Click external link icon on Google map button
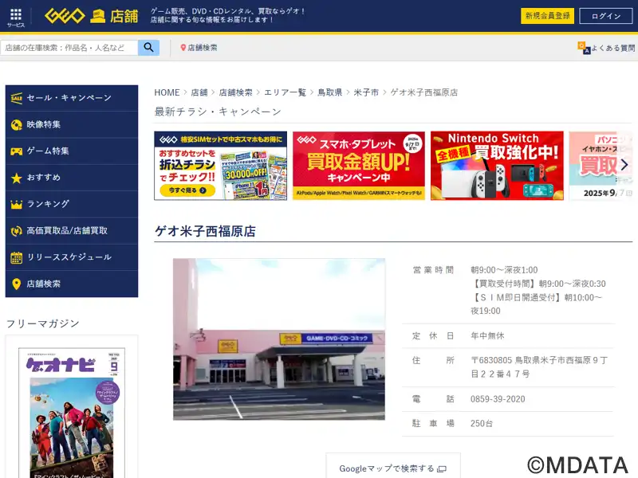638x478 pixels. tap(442, 469)
